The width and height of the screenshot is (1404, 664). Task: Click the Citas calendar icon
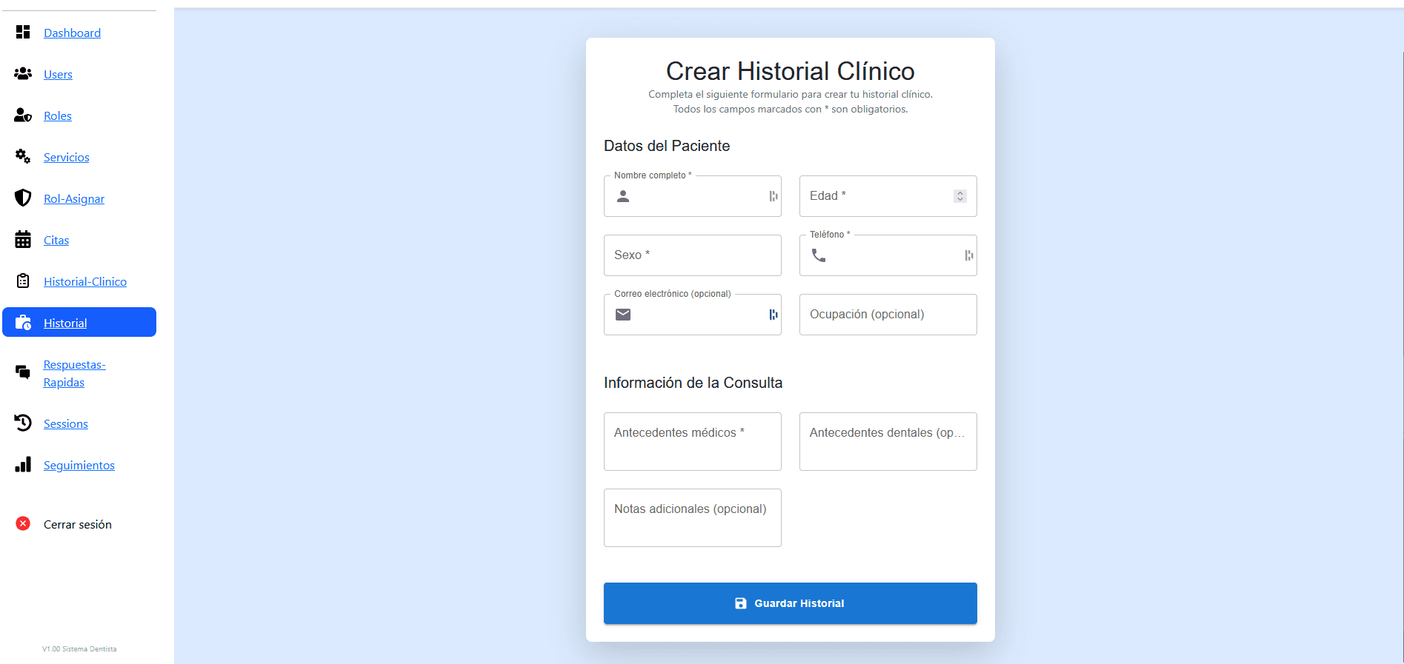(x=23, y=240)
